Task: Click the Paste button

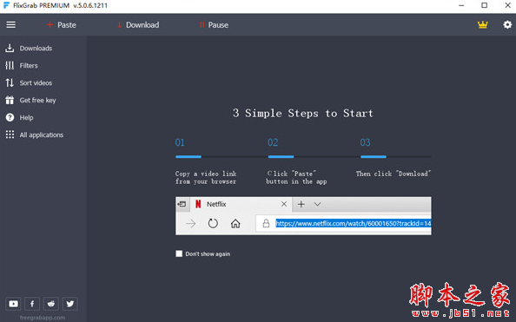Action: click(x=62, y=25)
